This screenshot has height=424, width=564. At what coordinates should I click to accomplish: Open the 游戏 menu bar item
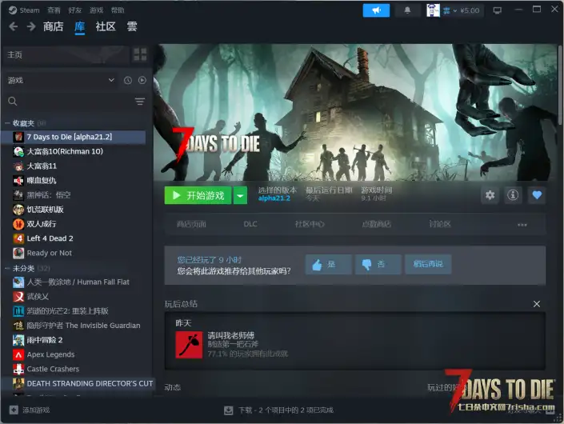tap(96, 10)
